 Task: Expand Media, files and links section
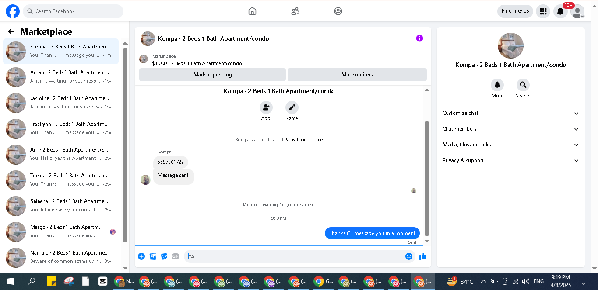click(x=510, y=145)
